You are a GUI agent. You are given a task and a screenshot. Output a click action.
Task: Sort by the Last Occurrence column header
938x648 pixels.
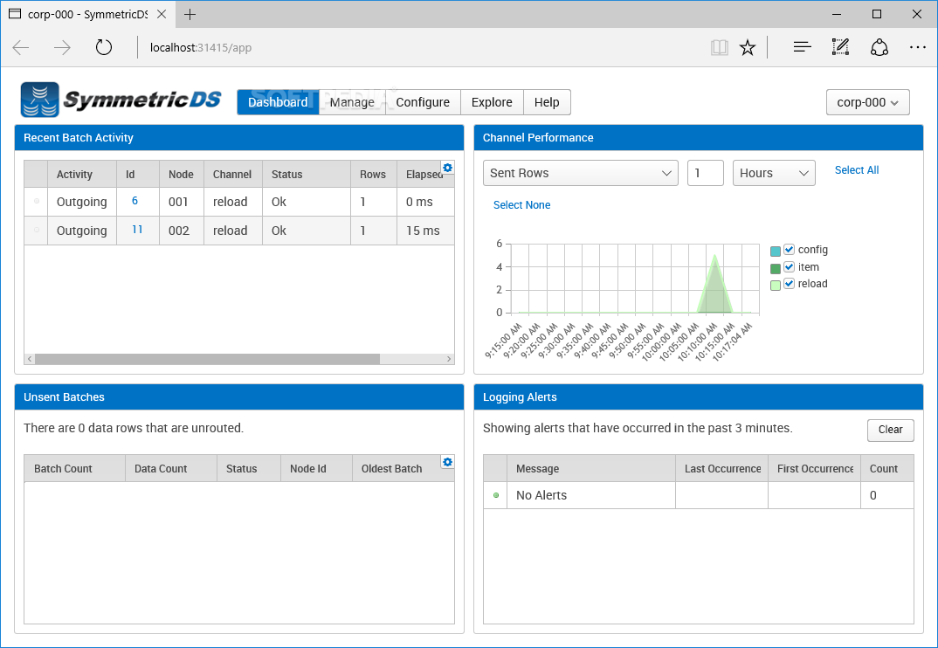coord(722,468)
